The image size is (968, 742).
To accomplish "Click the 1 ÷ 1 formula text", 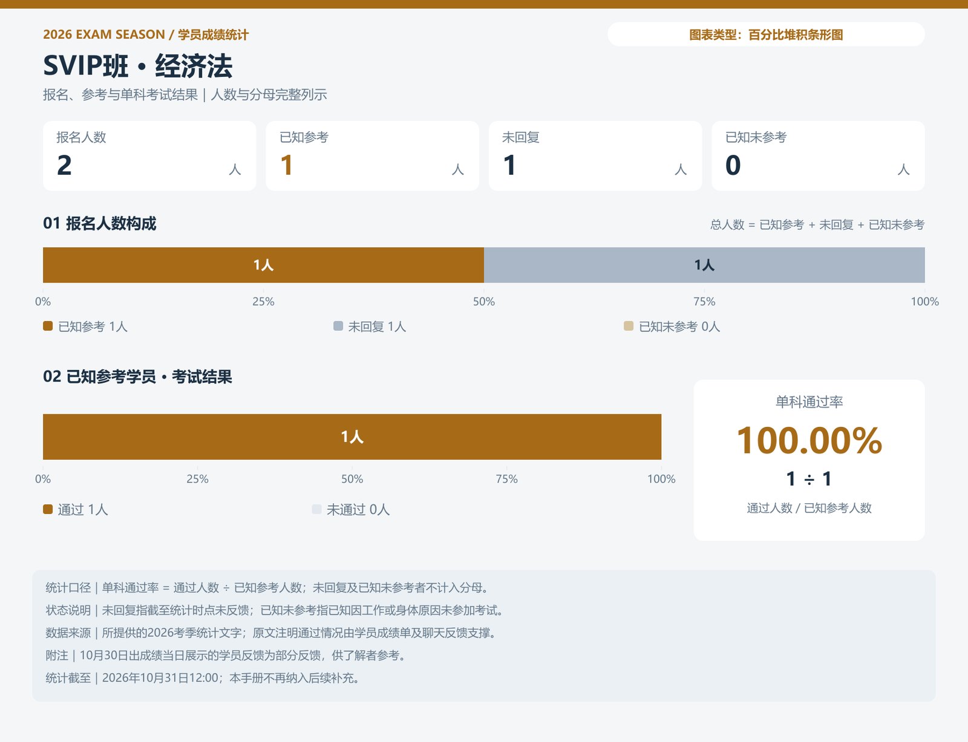I will pos(809,479).
